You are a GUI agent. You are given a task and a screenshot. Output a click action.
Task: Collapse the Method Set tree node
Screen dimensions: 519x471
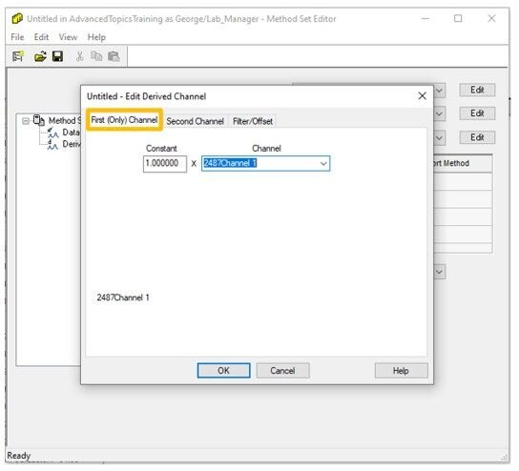(26, 121)
